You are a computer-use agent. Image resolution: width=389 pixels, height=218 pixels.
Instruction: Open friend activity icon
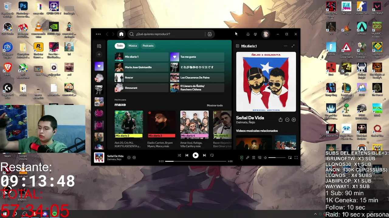tap(255, 34)
